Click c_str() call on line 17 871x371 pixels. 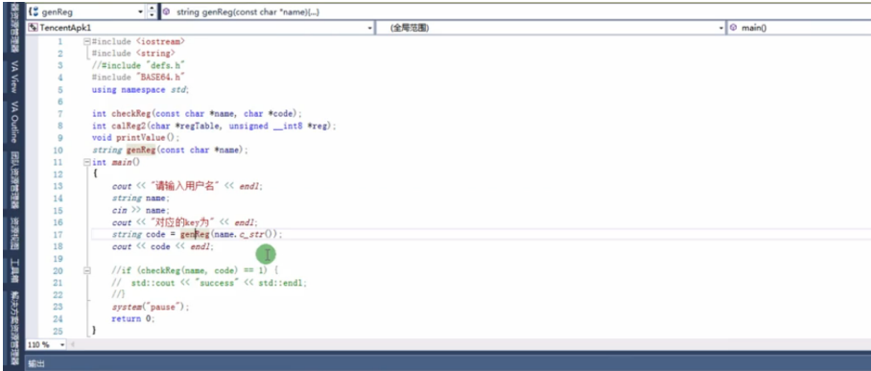[x=258, y=234]
